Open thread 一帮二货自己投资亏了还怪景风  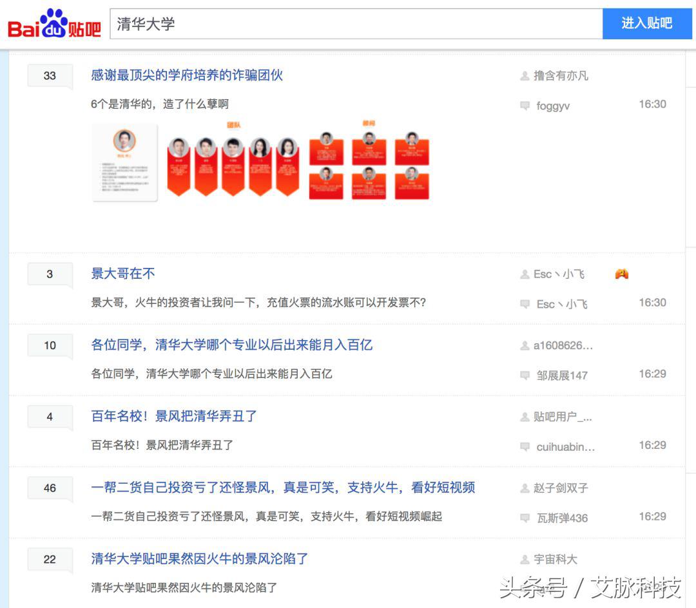tap(283, 488)
